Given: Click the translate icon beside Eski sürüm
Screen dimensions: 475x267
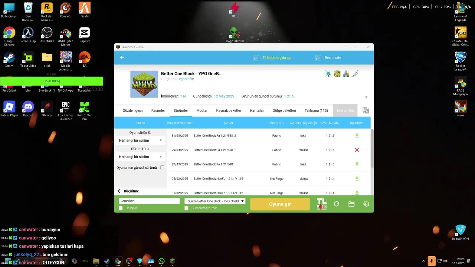Looking at the screenshot, I should click(x=366, y=111).
